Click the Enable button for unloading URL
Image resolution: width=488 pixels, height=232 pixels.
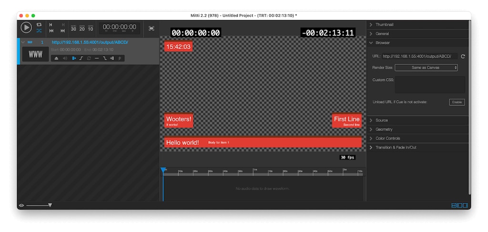[457, 102]
